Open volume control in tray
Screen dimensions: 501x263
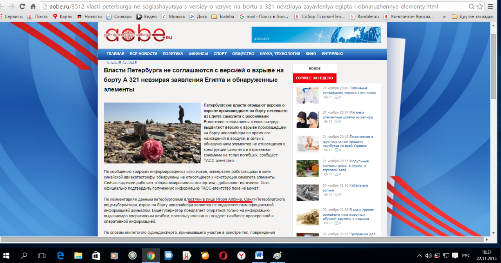pos(429,256)
